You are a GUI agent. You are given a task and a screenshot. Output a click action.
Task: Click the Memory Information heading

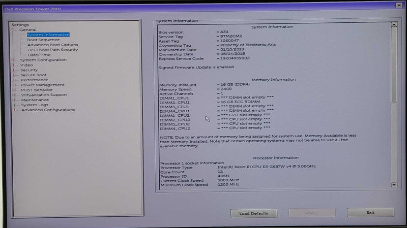[274, 80]
